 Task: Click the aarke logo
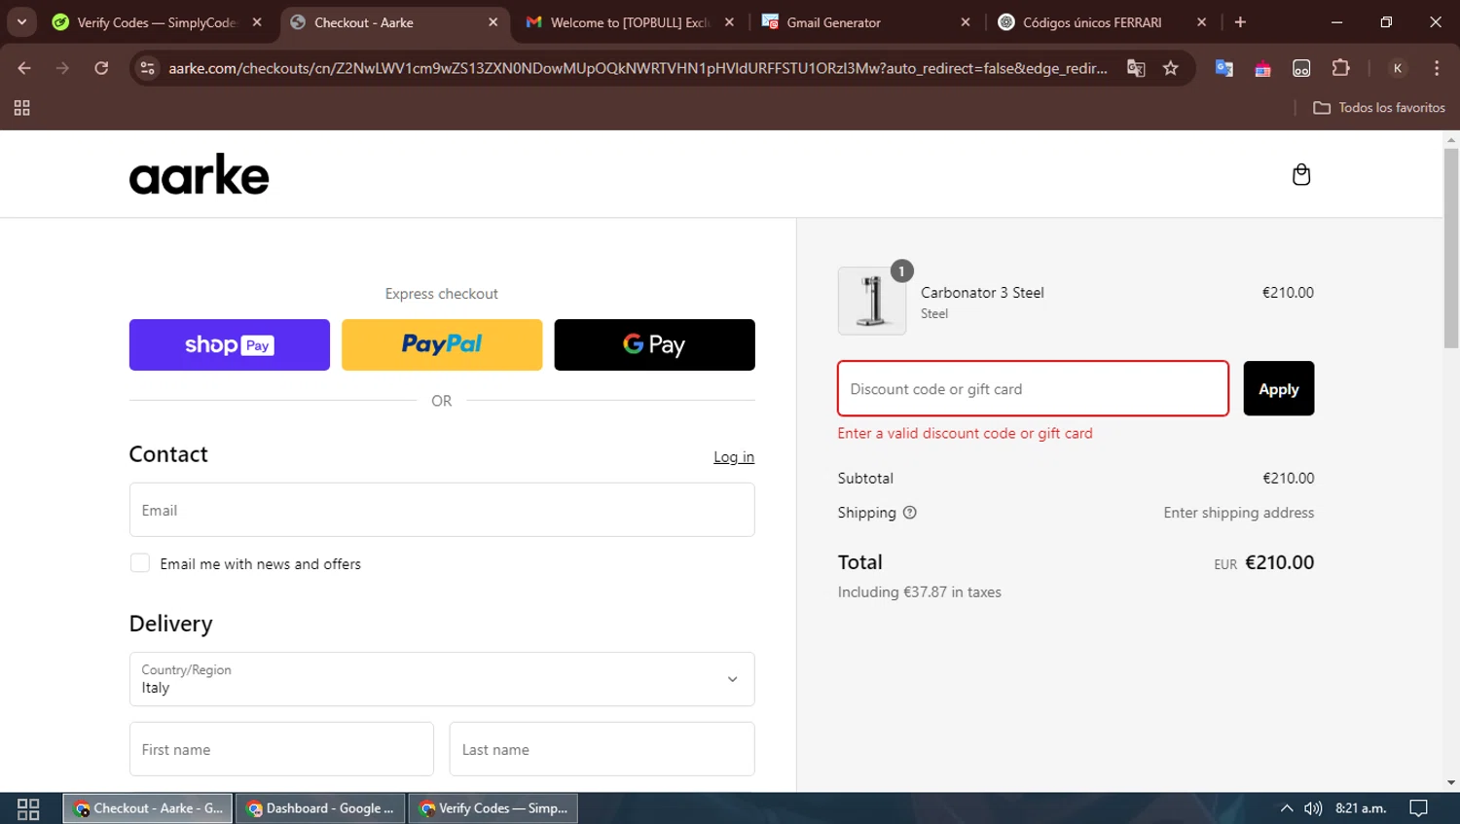(x=199, y=174)
